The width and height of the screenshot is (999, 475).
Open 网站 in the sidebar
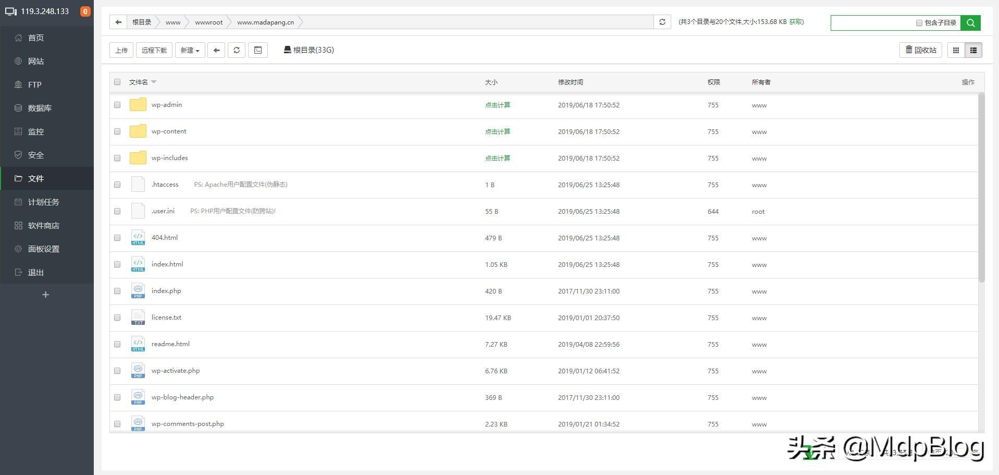tap(47, 61)
